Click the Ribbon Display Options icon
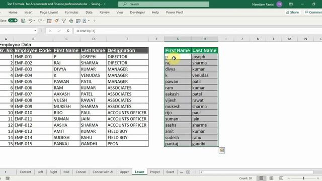 pyautogui.click(x=291, y=4)
